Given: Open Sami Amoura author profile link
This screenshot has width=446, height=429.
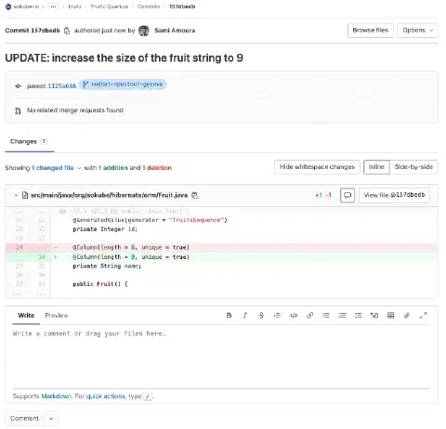Looking at the screenshot, I should (x=175, y=31).
